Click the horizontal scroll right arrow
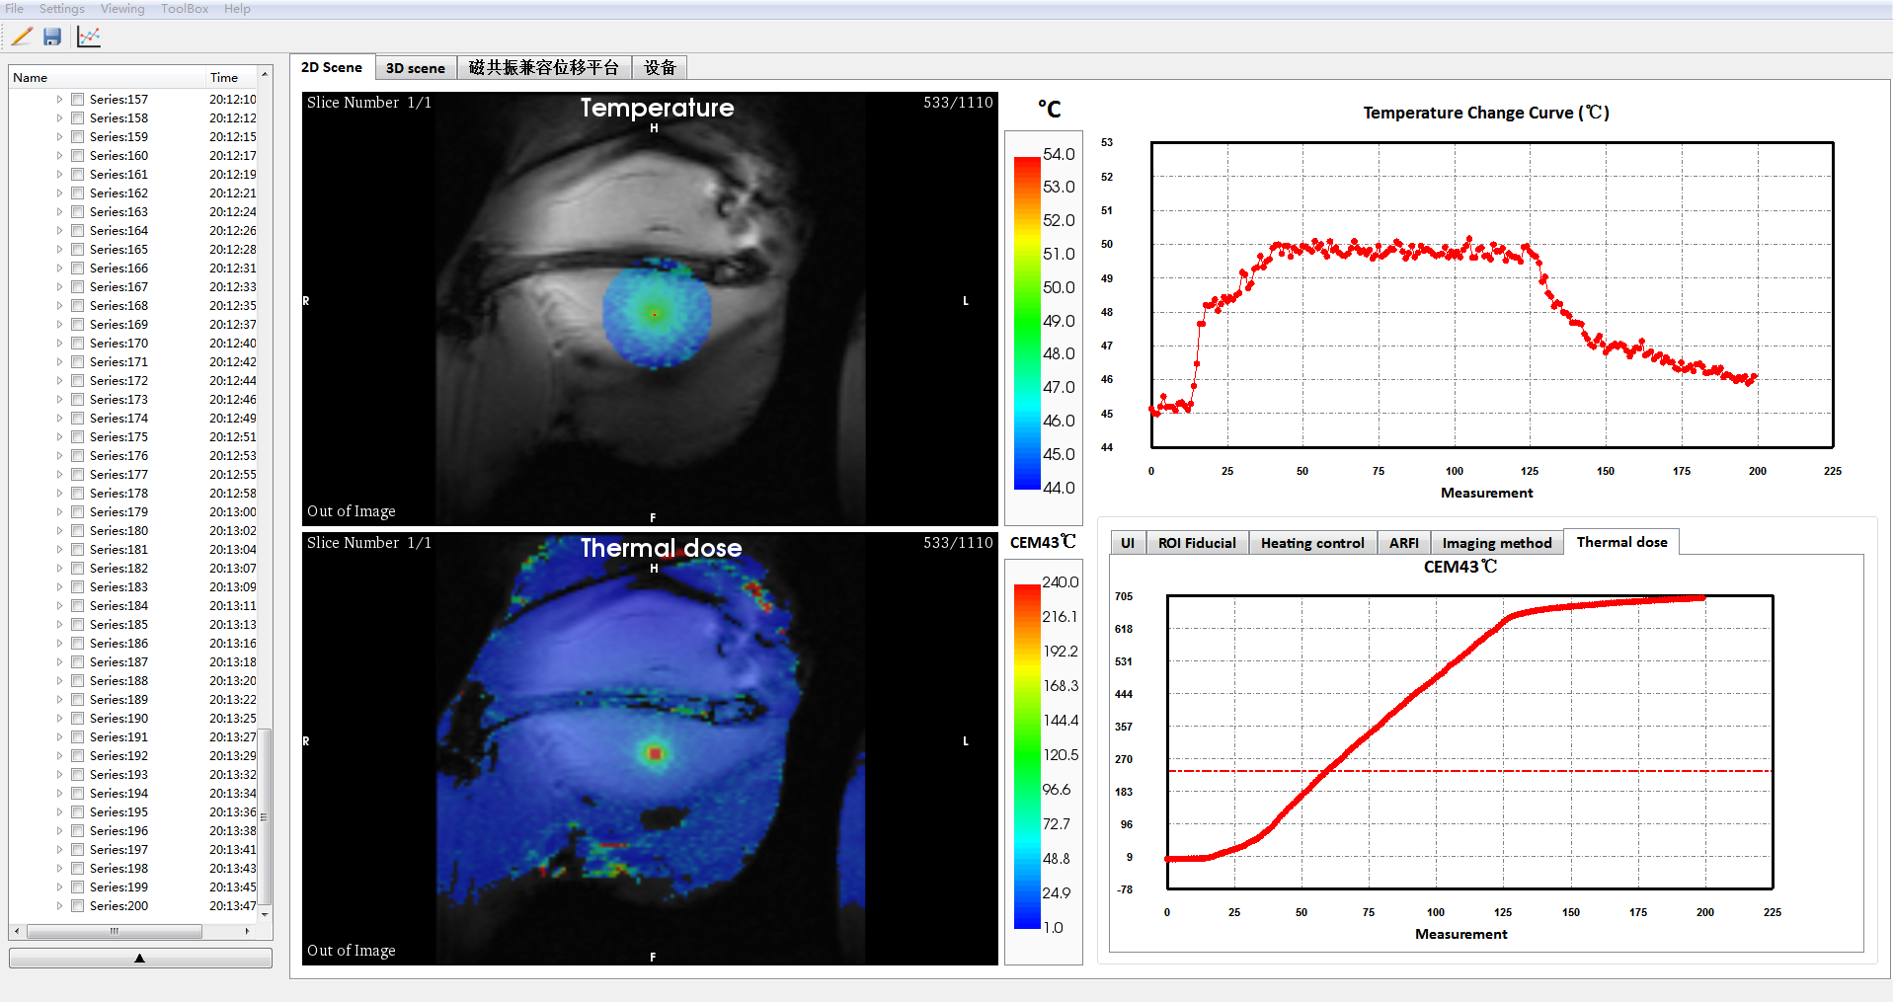This screenshot has height=1002, width=1893. [247, 931]
